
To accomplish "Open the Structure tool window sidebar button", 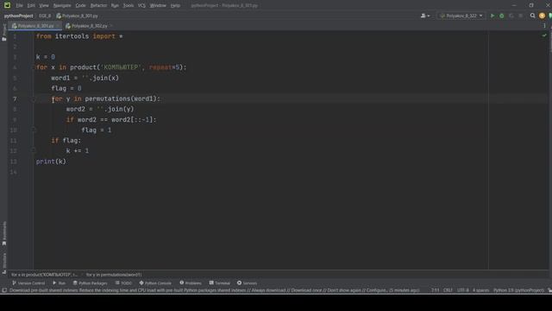I will coord(3,263).
